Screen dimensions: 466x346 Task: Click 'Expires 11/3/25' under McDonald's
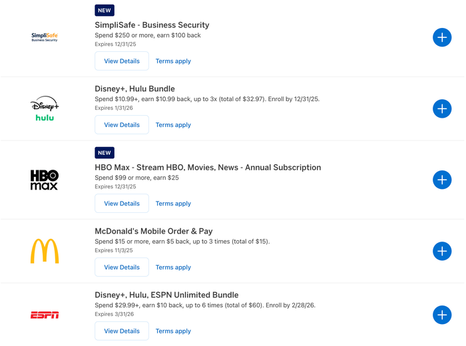[x=114, y=250]
